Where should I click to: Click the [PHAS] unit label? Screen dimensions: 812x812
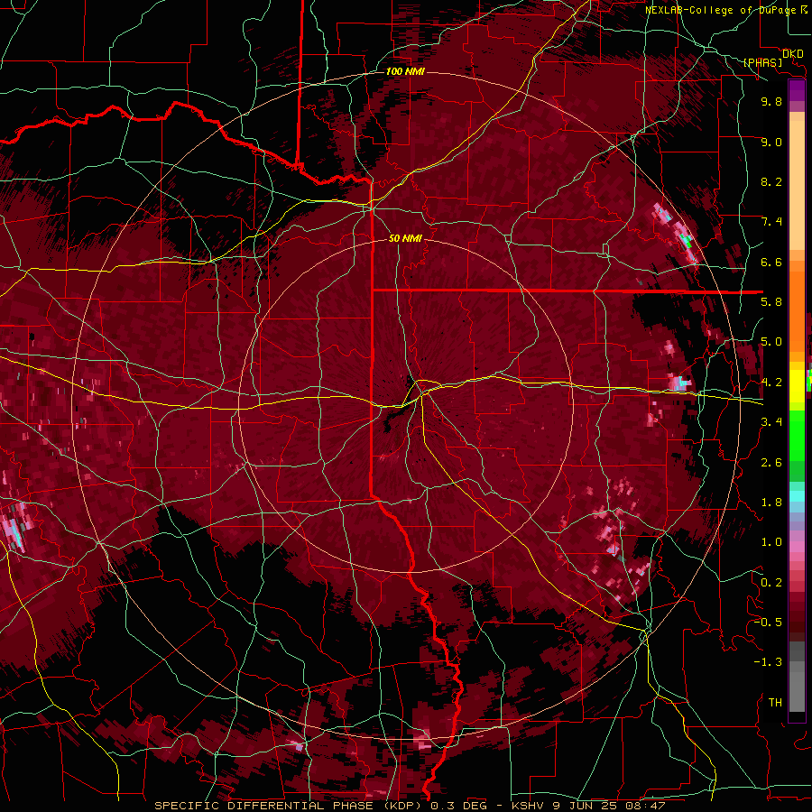[762, 63]
